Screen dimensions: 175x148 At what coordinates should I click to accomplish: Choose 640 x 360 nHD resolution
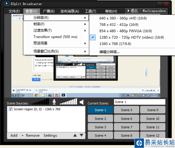132,18
